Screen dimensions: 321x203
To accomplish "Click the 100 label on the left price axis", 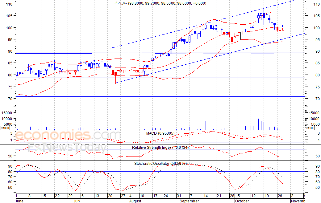I will pyautogui.click(x=9, y=28).
